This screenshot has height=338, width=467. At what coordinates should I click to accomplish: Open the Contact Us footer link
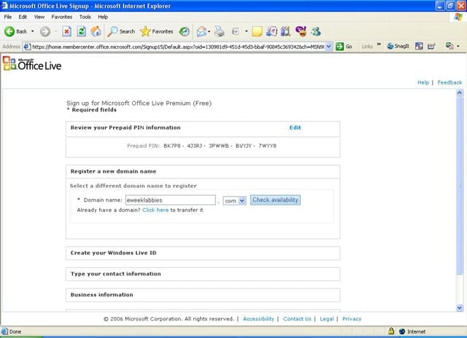[297, 318]
